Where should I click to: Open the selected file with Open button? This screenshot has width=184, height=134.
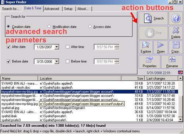(x=161, y=47)
